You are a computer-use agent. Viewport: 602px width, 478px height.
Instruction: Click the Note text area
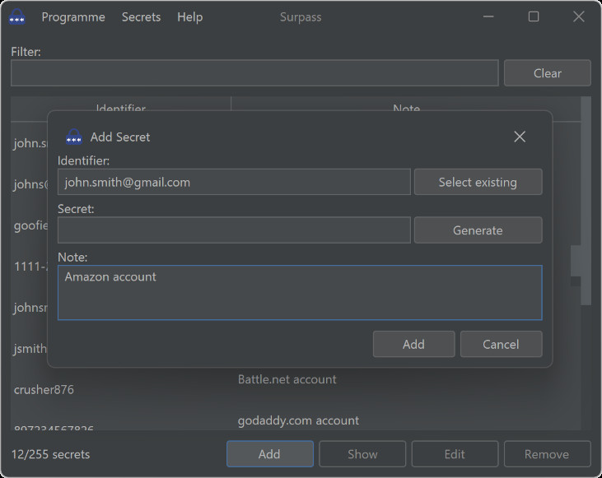click(300, 292)
